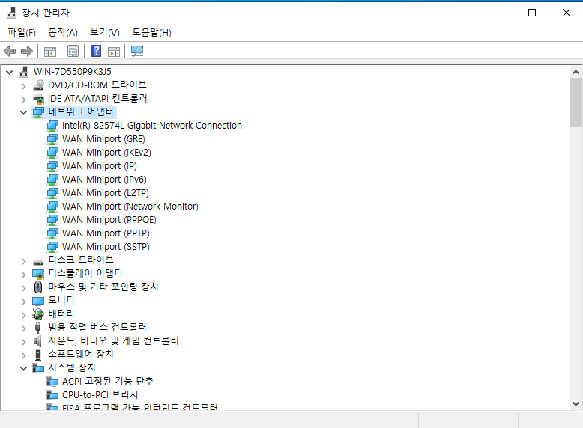Collapse the 네트워크 어댑터 node
This screenshot has height=428, width=583.
[x=24, y=112]
